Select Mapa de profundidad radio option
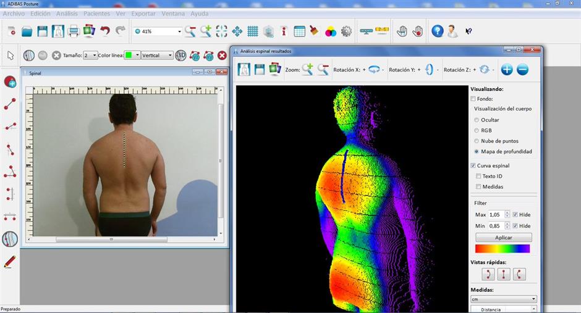The width and height of the screenshot is (581, 313). coord(477,151)
